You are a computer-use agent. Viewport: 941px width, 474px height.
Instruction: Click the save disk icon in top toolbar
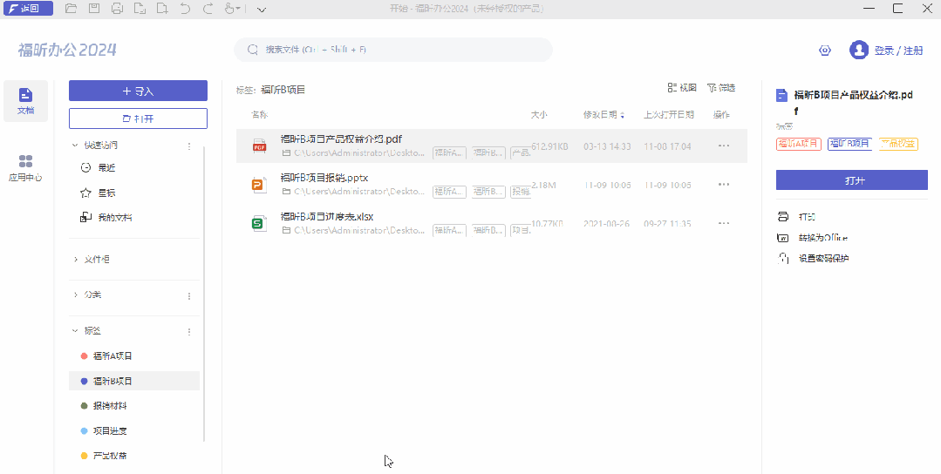[x=94, y=9]
